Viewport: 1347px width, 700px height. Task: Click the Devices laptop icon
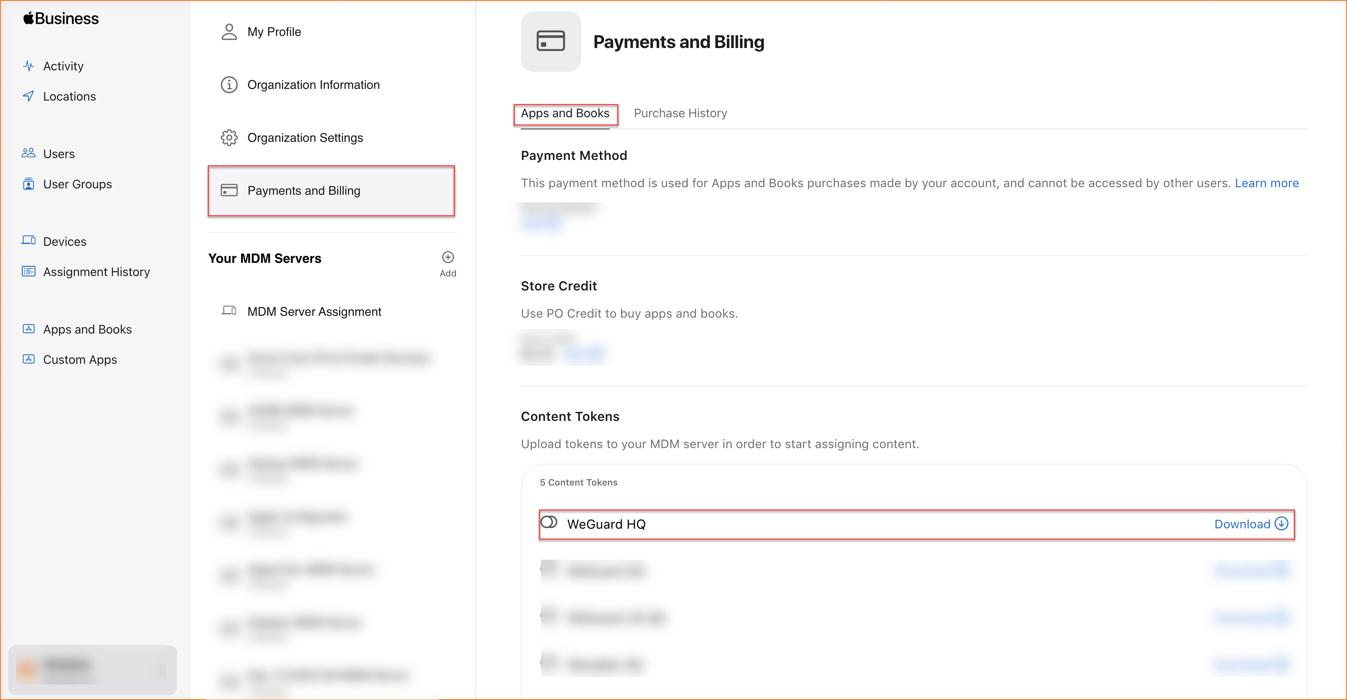pyautogui.click(x=29, y=241)
